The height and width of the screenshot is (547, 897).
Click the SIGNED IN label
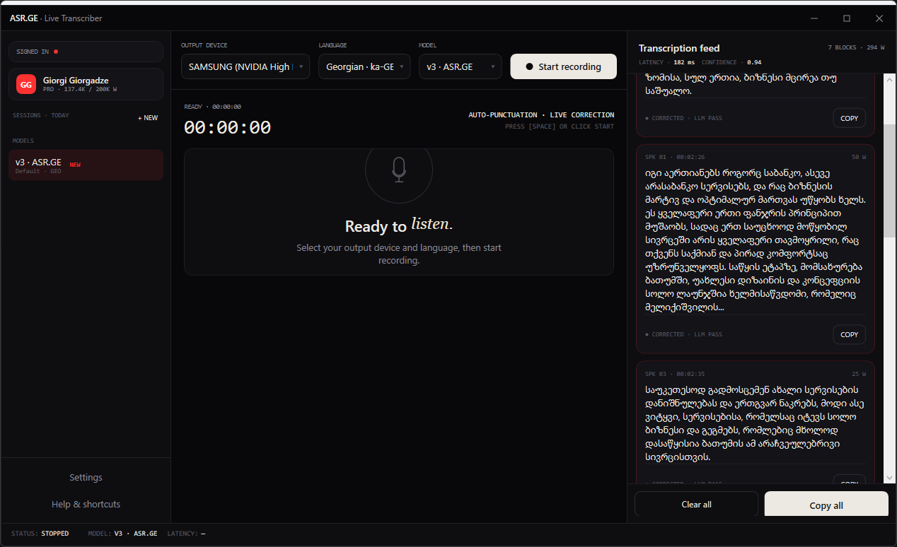coord(33,52)
